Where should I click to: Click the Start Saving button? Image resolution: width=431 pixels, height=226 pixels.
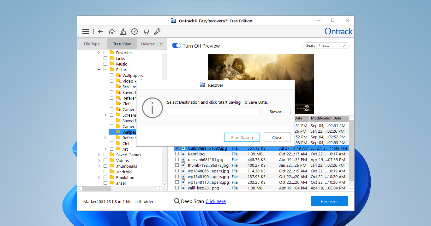pos(242,137)
